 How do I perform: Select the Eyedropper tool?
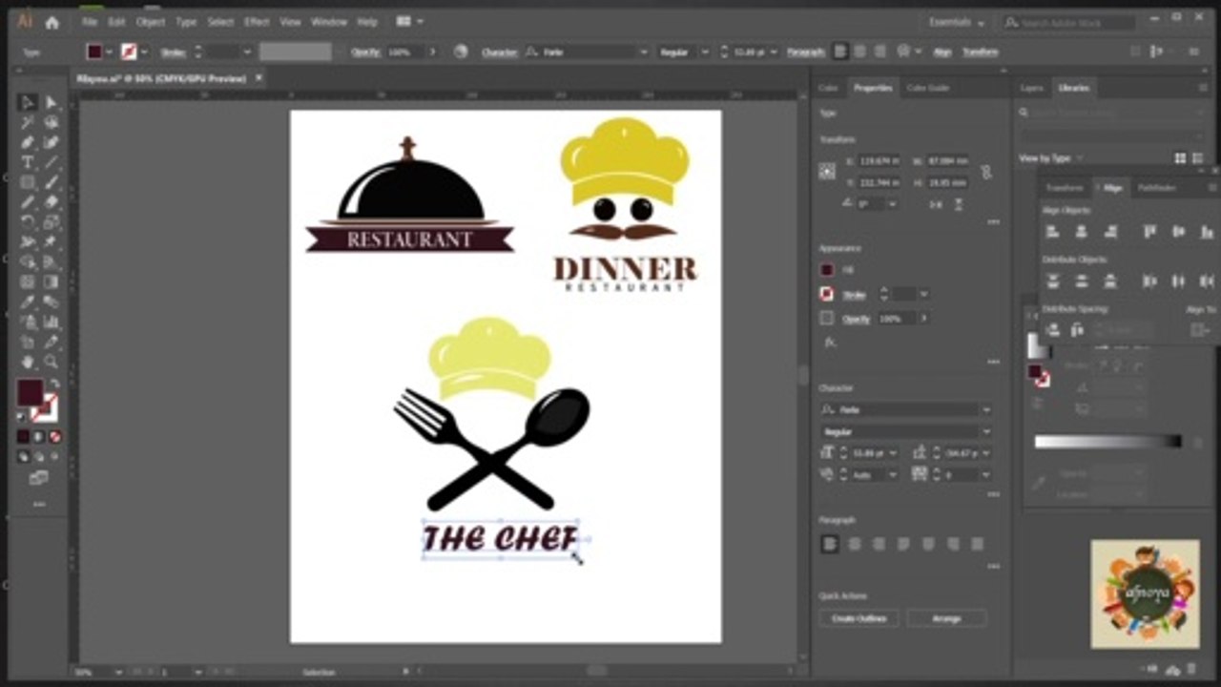tap(28, 302)
